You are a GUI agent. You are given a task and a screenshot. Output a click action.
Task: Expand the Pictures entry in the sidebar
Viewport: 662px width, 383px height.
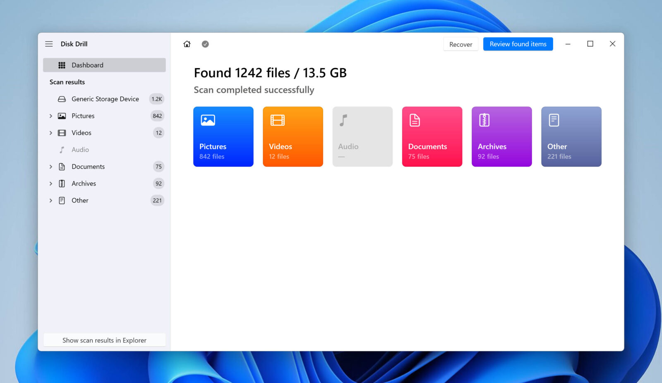pos(51,116)
